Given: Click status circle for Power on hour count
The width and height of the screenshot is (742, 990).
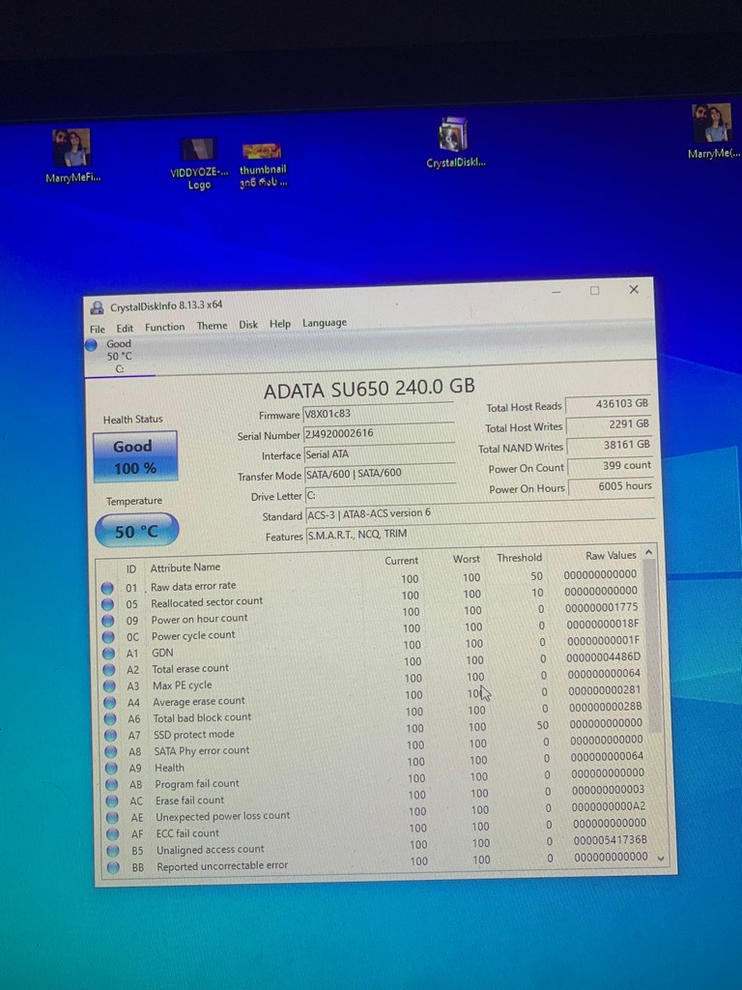Looking at the screenshot, I should tap(108, 621).
